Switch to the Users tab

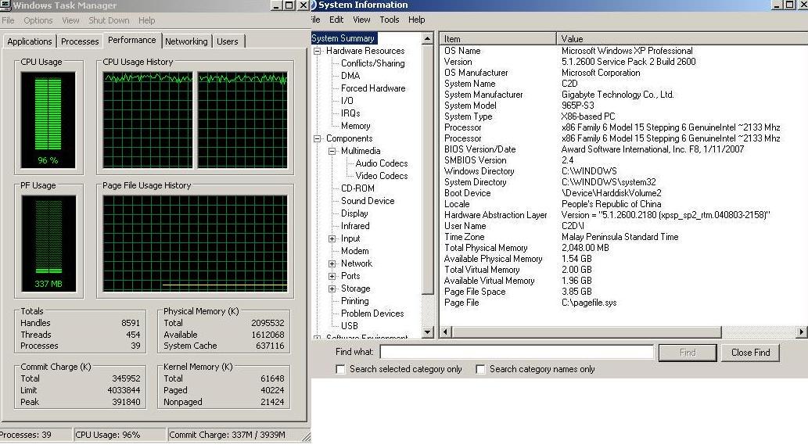[228, 41]
